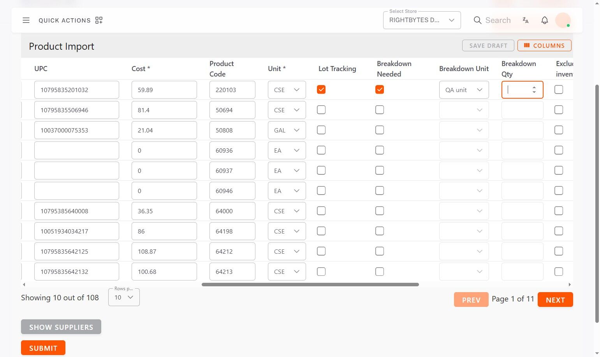Click the Cost field showing 81.4

(164, 110)
